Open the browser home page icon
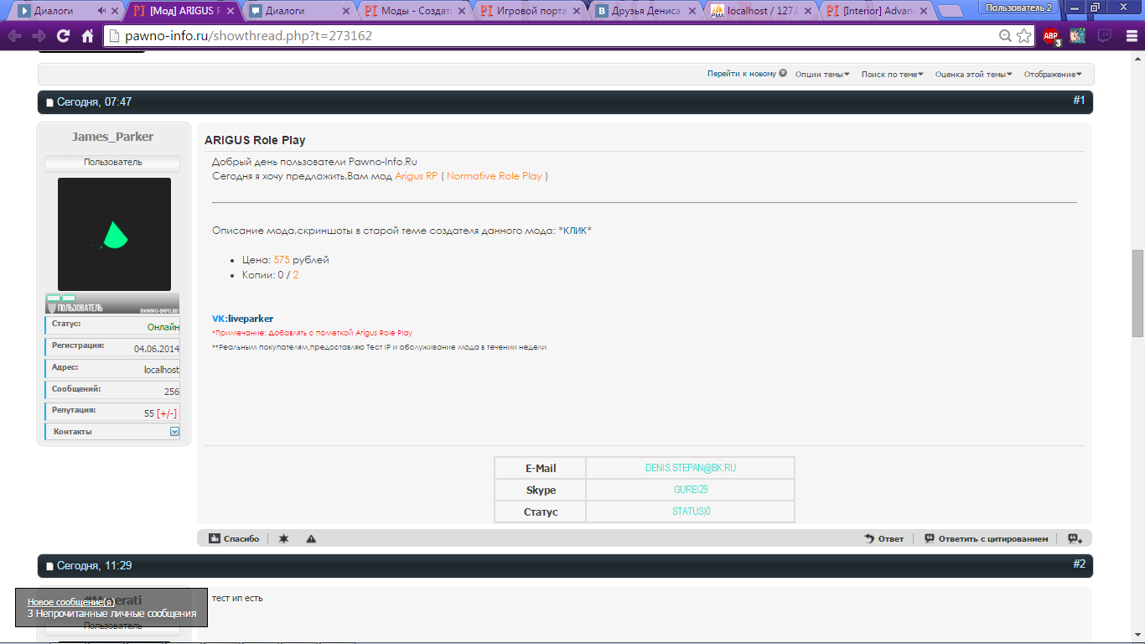1145x644 pixels. point(87,36)
